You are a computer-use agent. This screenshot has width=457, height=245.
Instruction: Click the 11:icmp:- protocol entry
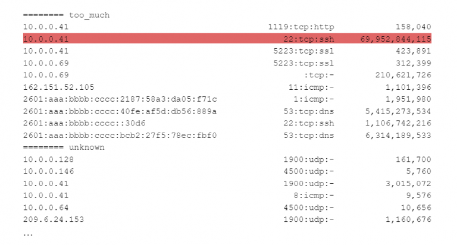(311, 87)
